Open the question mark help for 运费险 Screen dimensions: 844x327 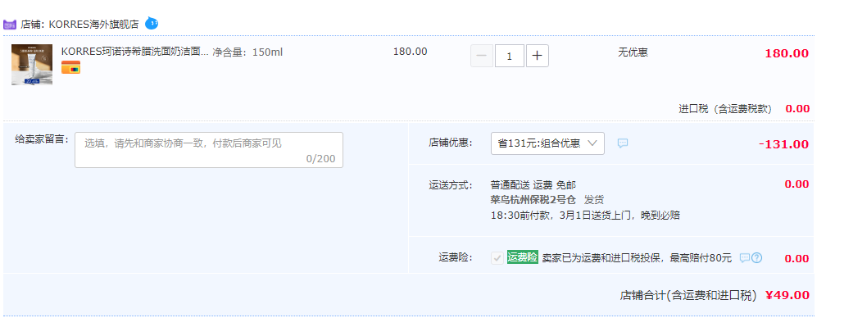[757, 258]
